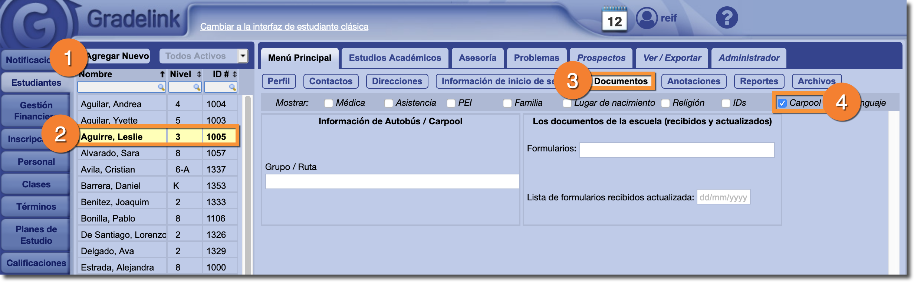This screenshot has height=282, width=914.
Task: Sort by Nivel column arrows
Action: [x=199, y=75]
